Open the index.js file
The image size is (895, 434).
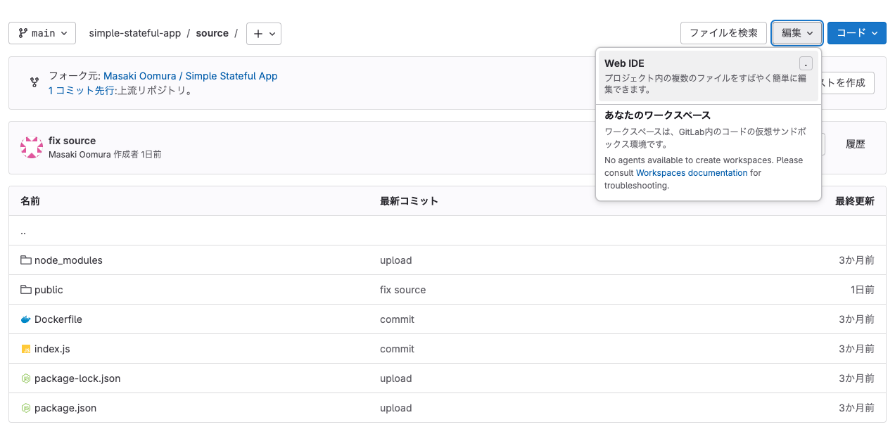52,349
